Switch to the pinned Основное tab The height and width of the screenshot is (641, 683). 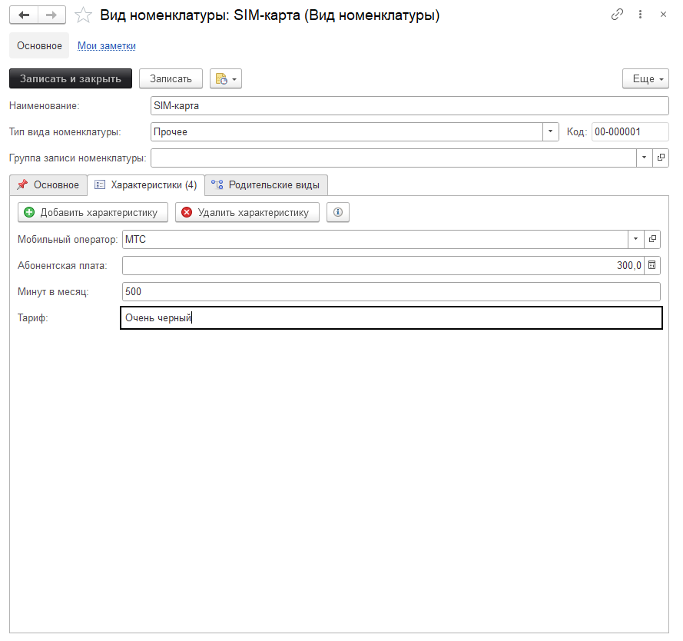pyautogui.click(x=48, y=184)
